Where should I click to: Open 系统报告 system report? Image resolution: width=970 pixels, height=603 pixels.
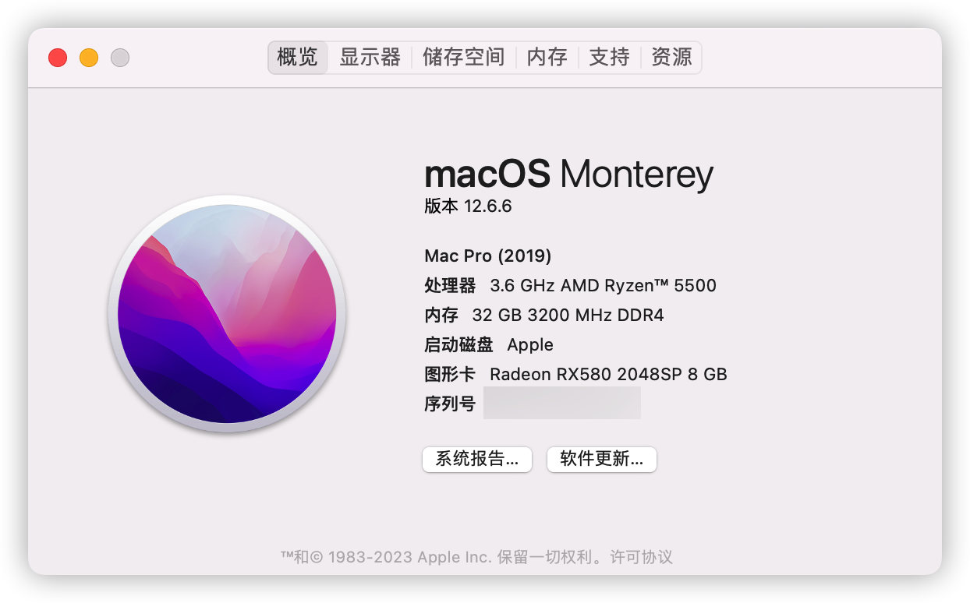[477, 460]
